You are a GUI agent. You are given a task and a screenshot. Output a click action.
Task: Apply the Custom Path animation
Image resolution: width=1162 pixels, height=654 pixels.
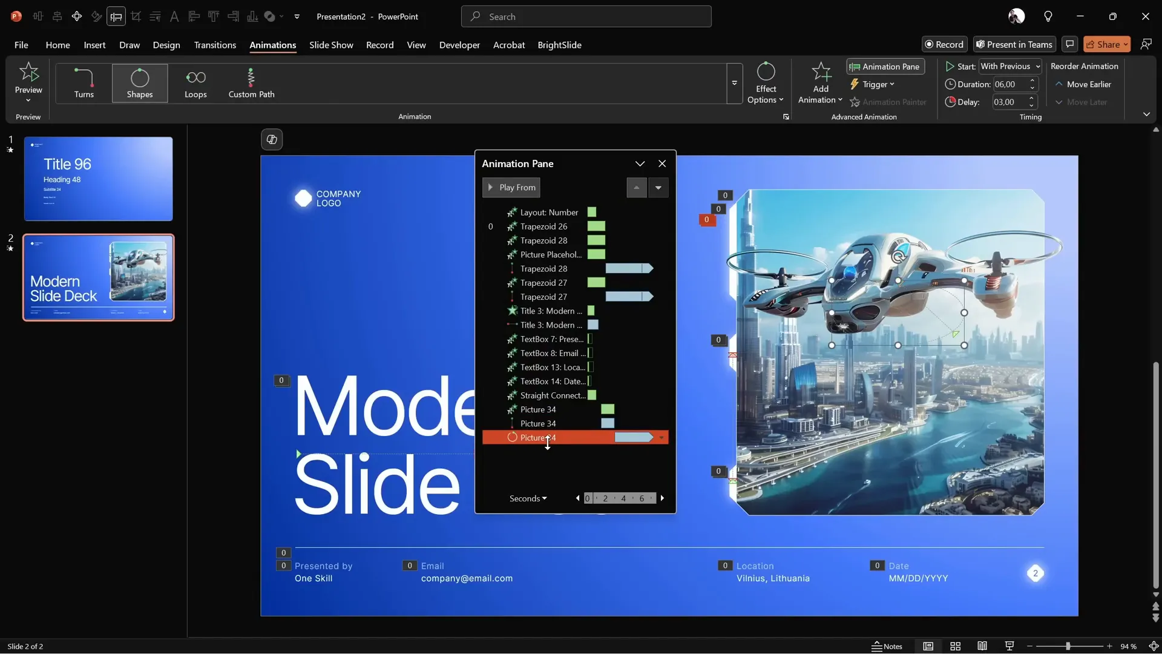tap(251, 83)
